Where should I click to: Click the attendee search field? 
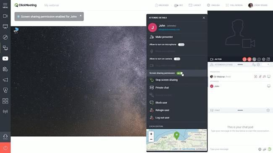[266, 65]
